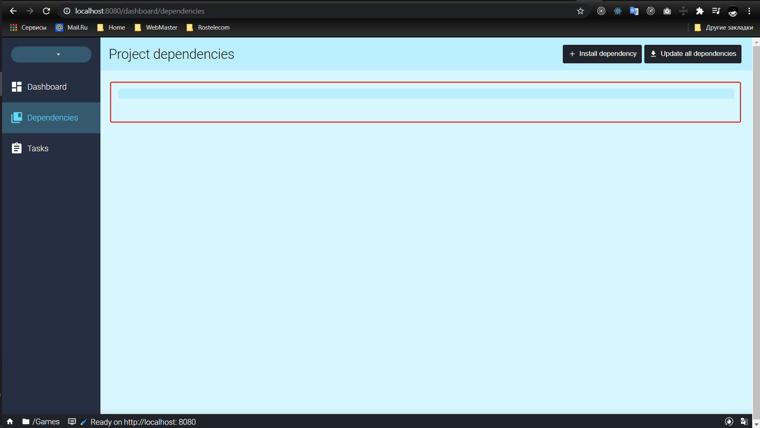Open the Tasks sidebar item
Screen dimensions: 760x428
coord(51,148)
